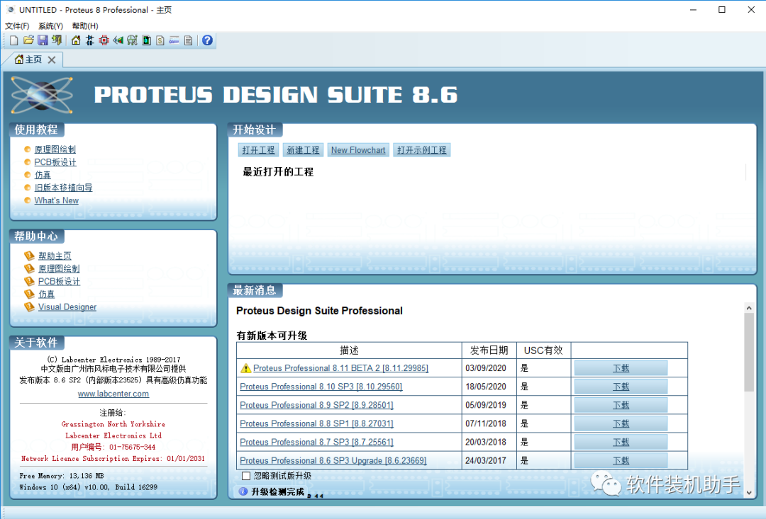Image resolution: width=766 pixels, height=519 pixels.
Task: Click the 最近打开的工程 heading
Action: 278,171
